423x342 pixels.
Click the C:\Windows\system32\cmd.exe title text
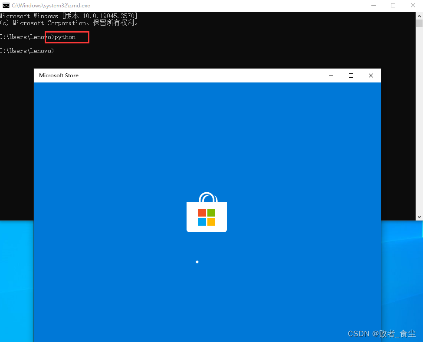tap(51, 6)
